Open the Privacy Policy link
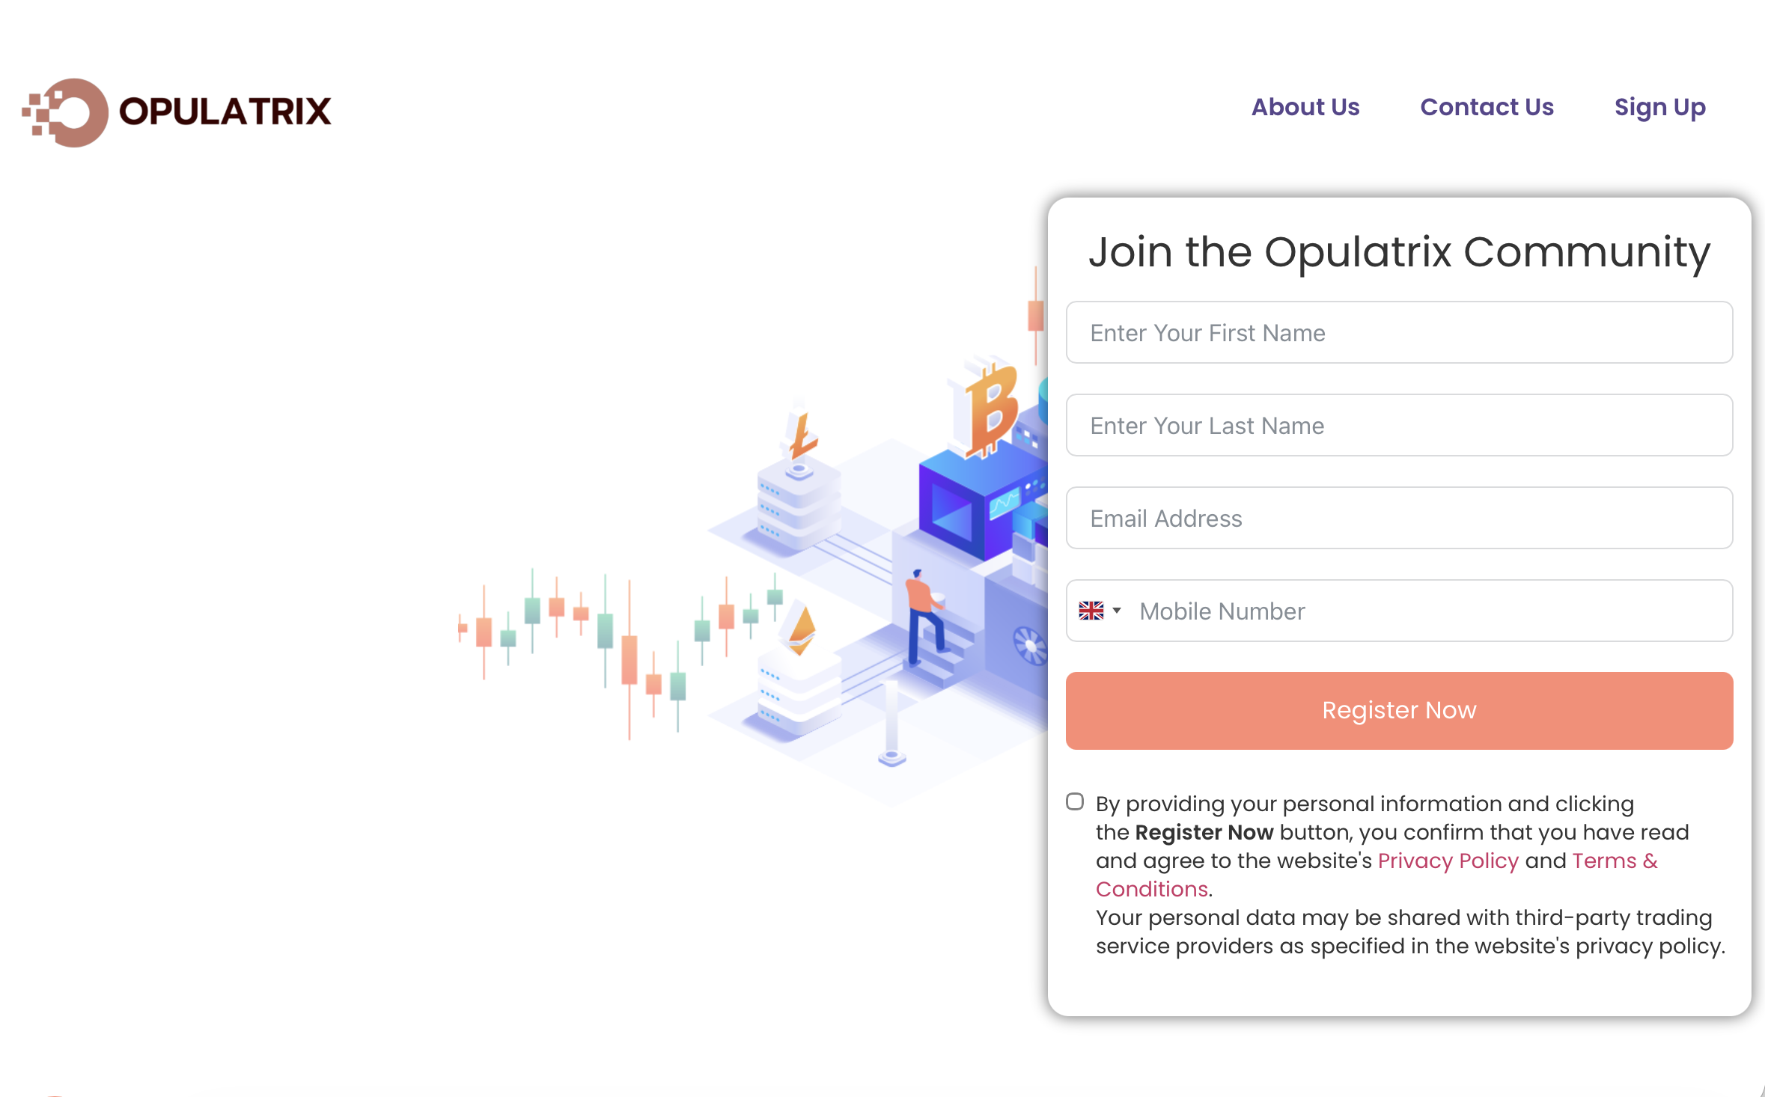1765x1097 pixels. [x=1448, y=861]
